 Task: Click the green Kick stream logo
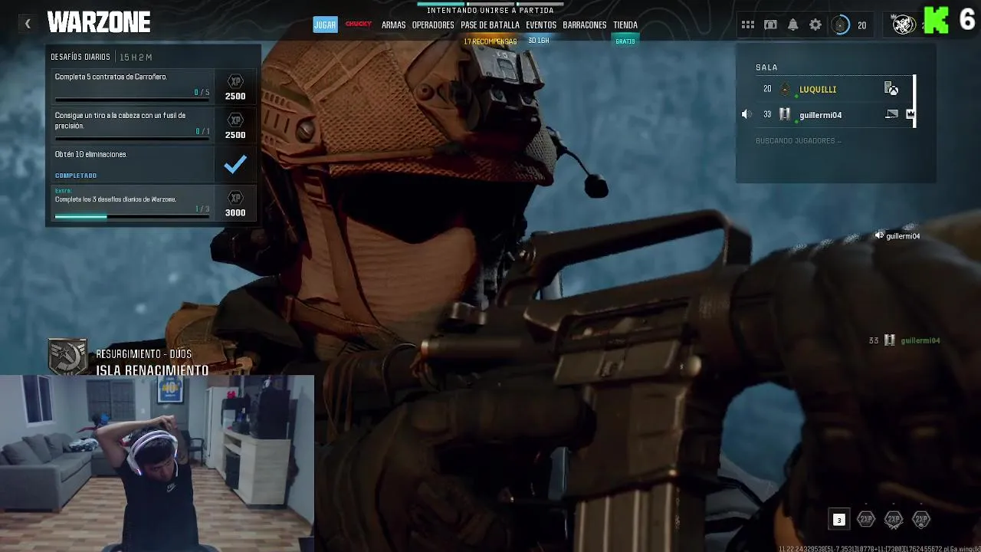pos(936,21)
